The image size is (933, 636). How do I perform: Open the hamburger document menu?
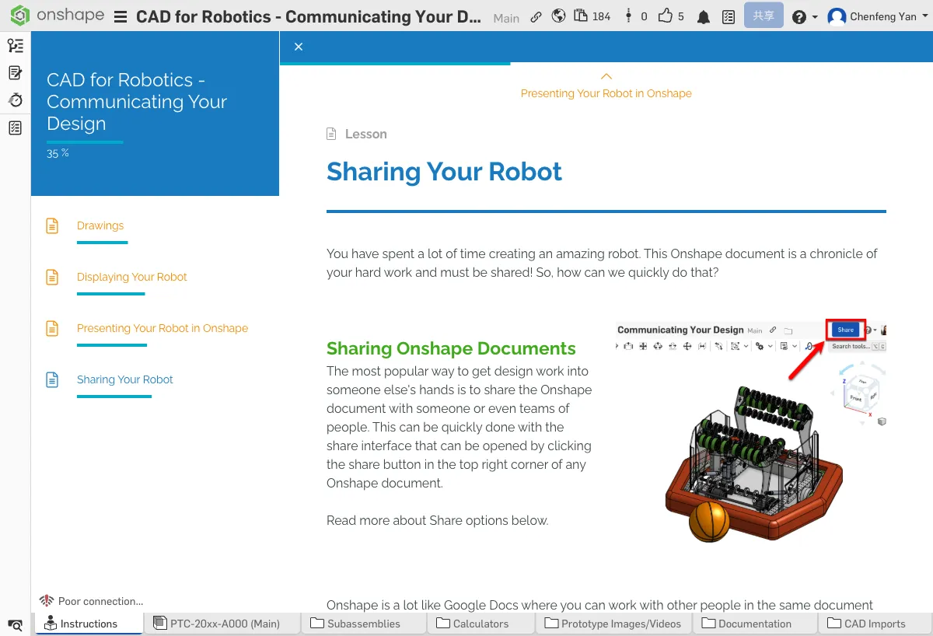[x=121, y=17]
